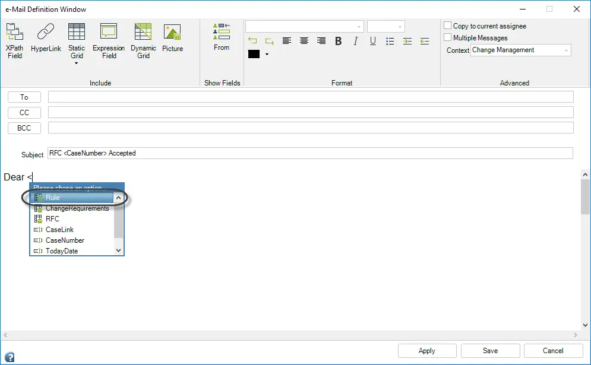Select CaseLink in the option list

pyautogui.click(x=72, y=230)
